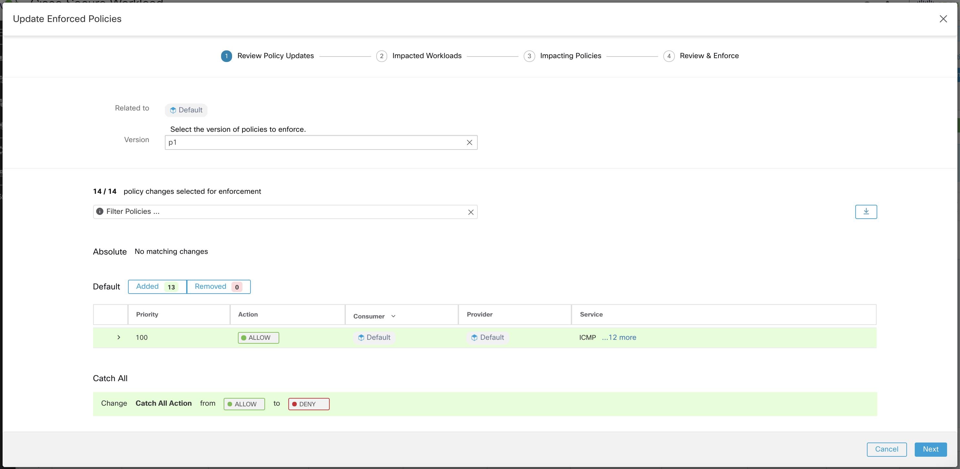Expand the priority 100 policy row
This screenshot has width=960, height=469.
coord(119,337)
